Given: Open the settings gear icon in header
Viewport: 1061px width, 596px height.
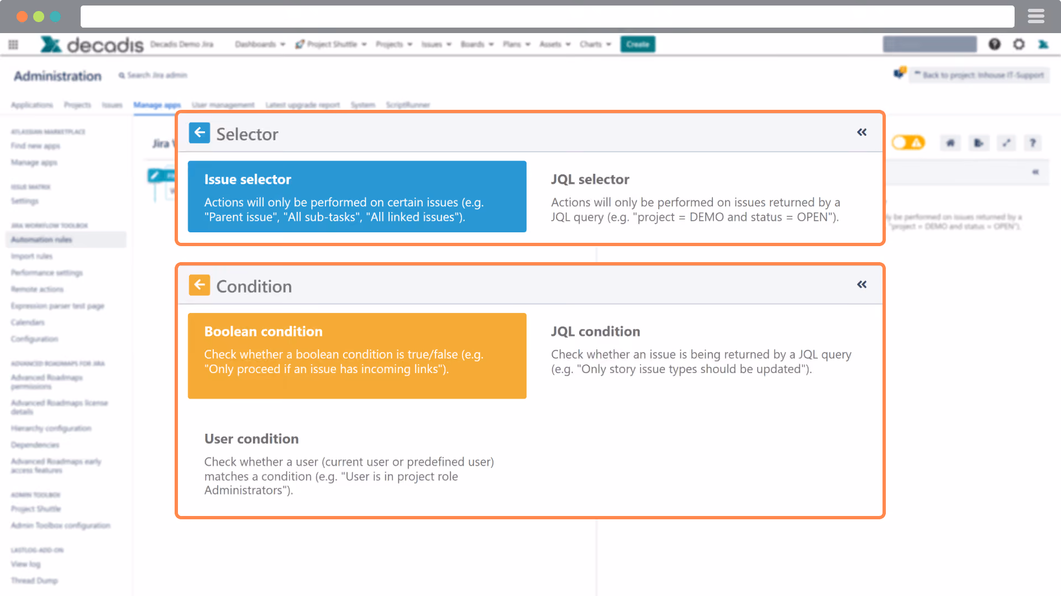Looking at the screenshot, I should (x=1019, y=44).
